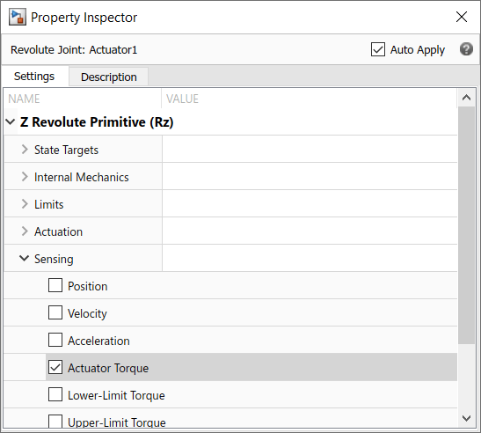Enable Lower-Limit Torque checkbox
Viewport: 481px width, 433px height.
click(x=55, y=394)
